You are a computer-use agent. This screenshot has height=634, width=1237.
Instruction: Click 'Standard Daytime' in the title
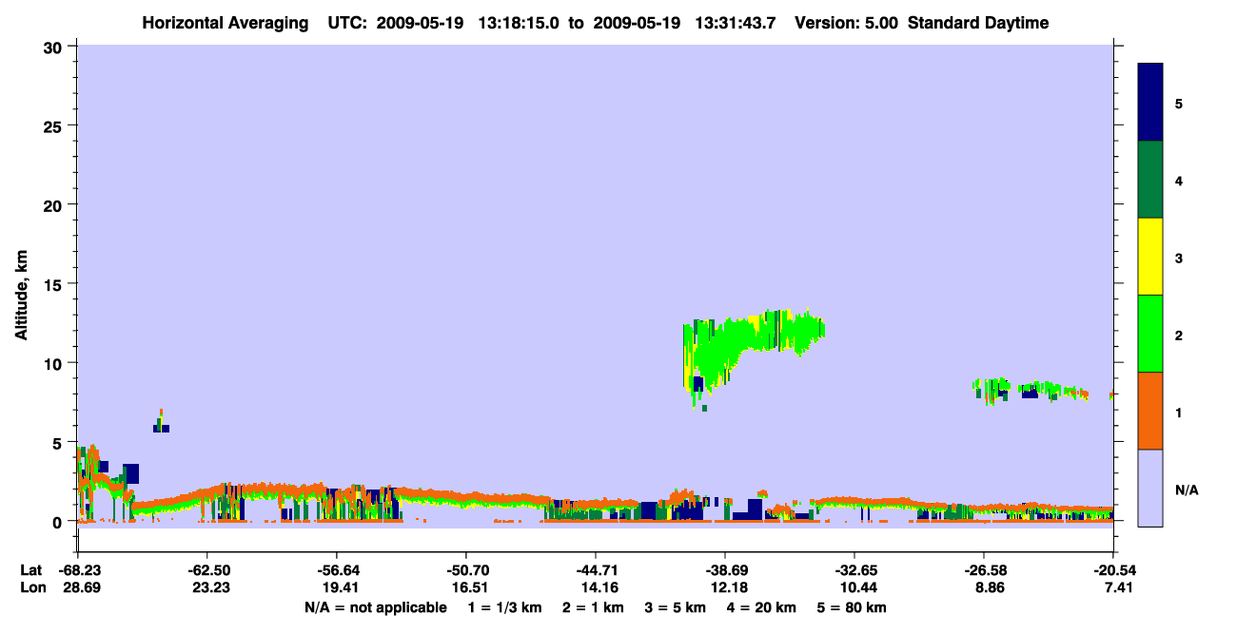pos(978,23)
